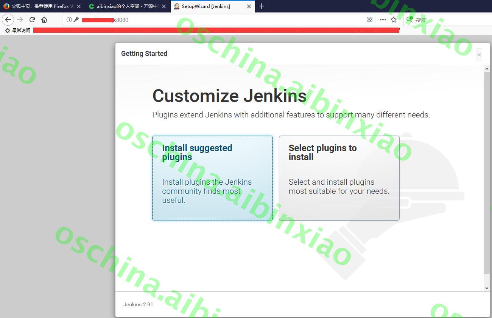Show site information via the info icon

pos(69,20)
